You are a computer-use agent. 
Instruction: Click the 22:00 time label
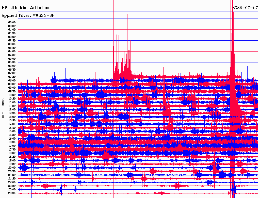(12, 183)
